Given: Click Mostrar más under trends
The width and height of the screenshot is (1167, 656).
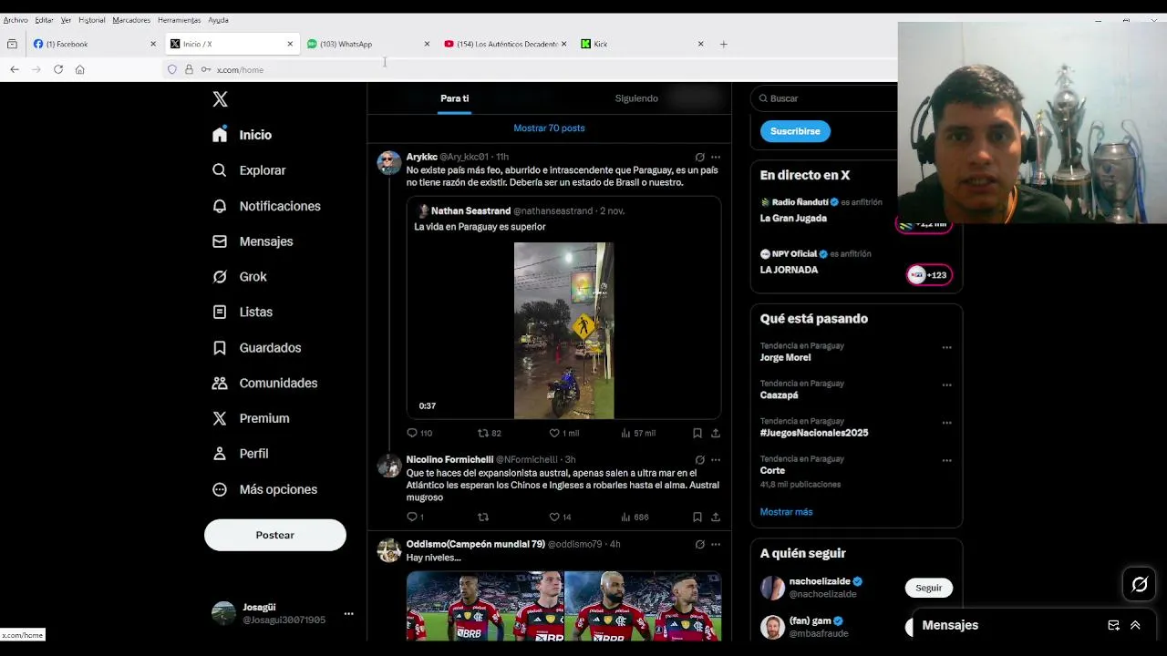Looking at the screenshot, I should click(x=786, y=512).
